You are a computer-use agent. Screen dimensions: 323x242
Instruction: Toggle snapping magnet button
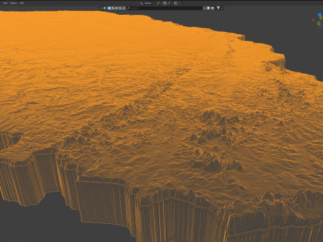[x=165, y=3]
